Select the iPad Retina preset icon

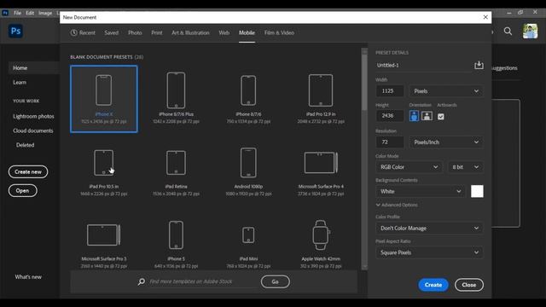click(x=176, y=163)
